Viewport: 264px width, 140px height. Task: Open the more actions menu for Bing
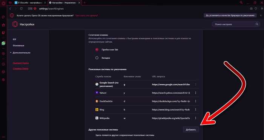pos(195,110)
